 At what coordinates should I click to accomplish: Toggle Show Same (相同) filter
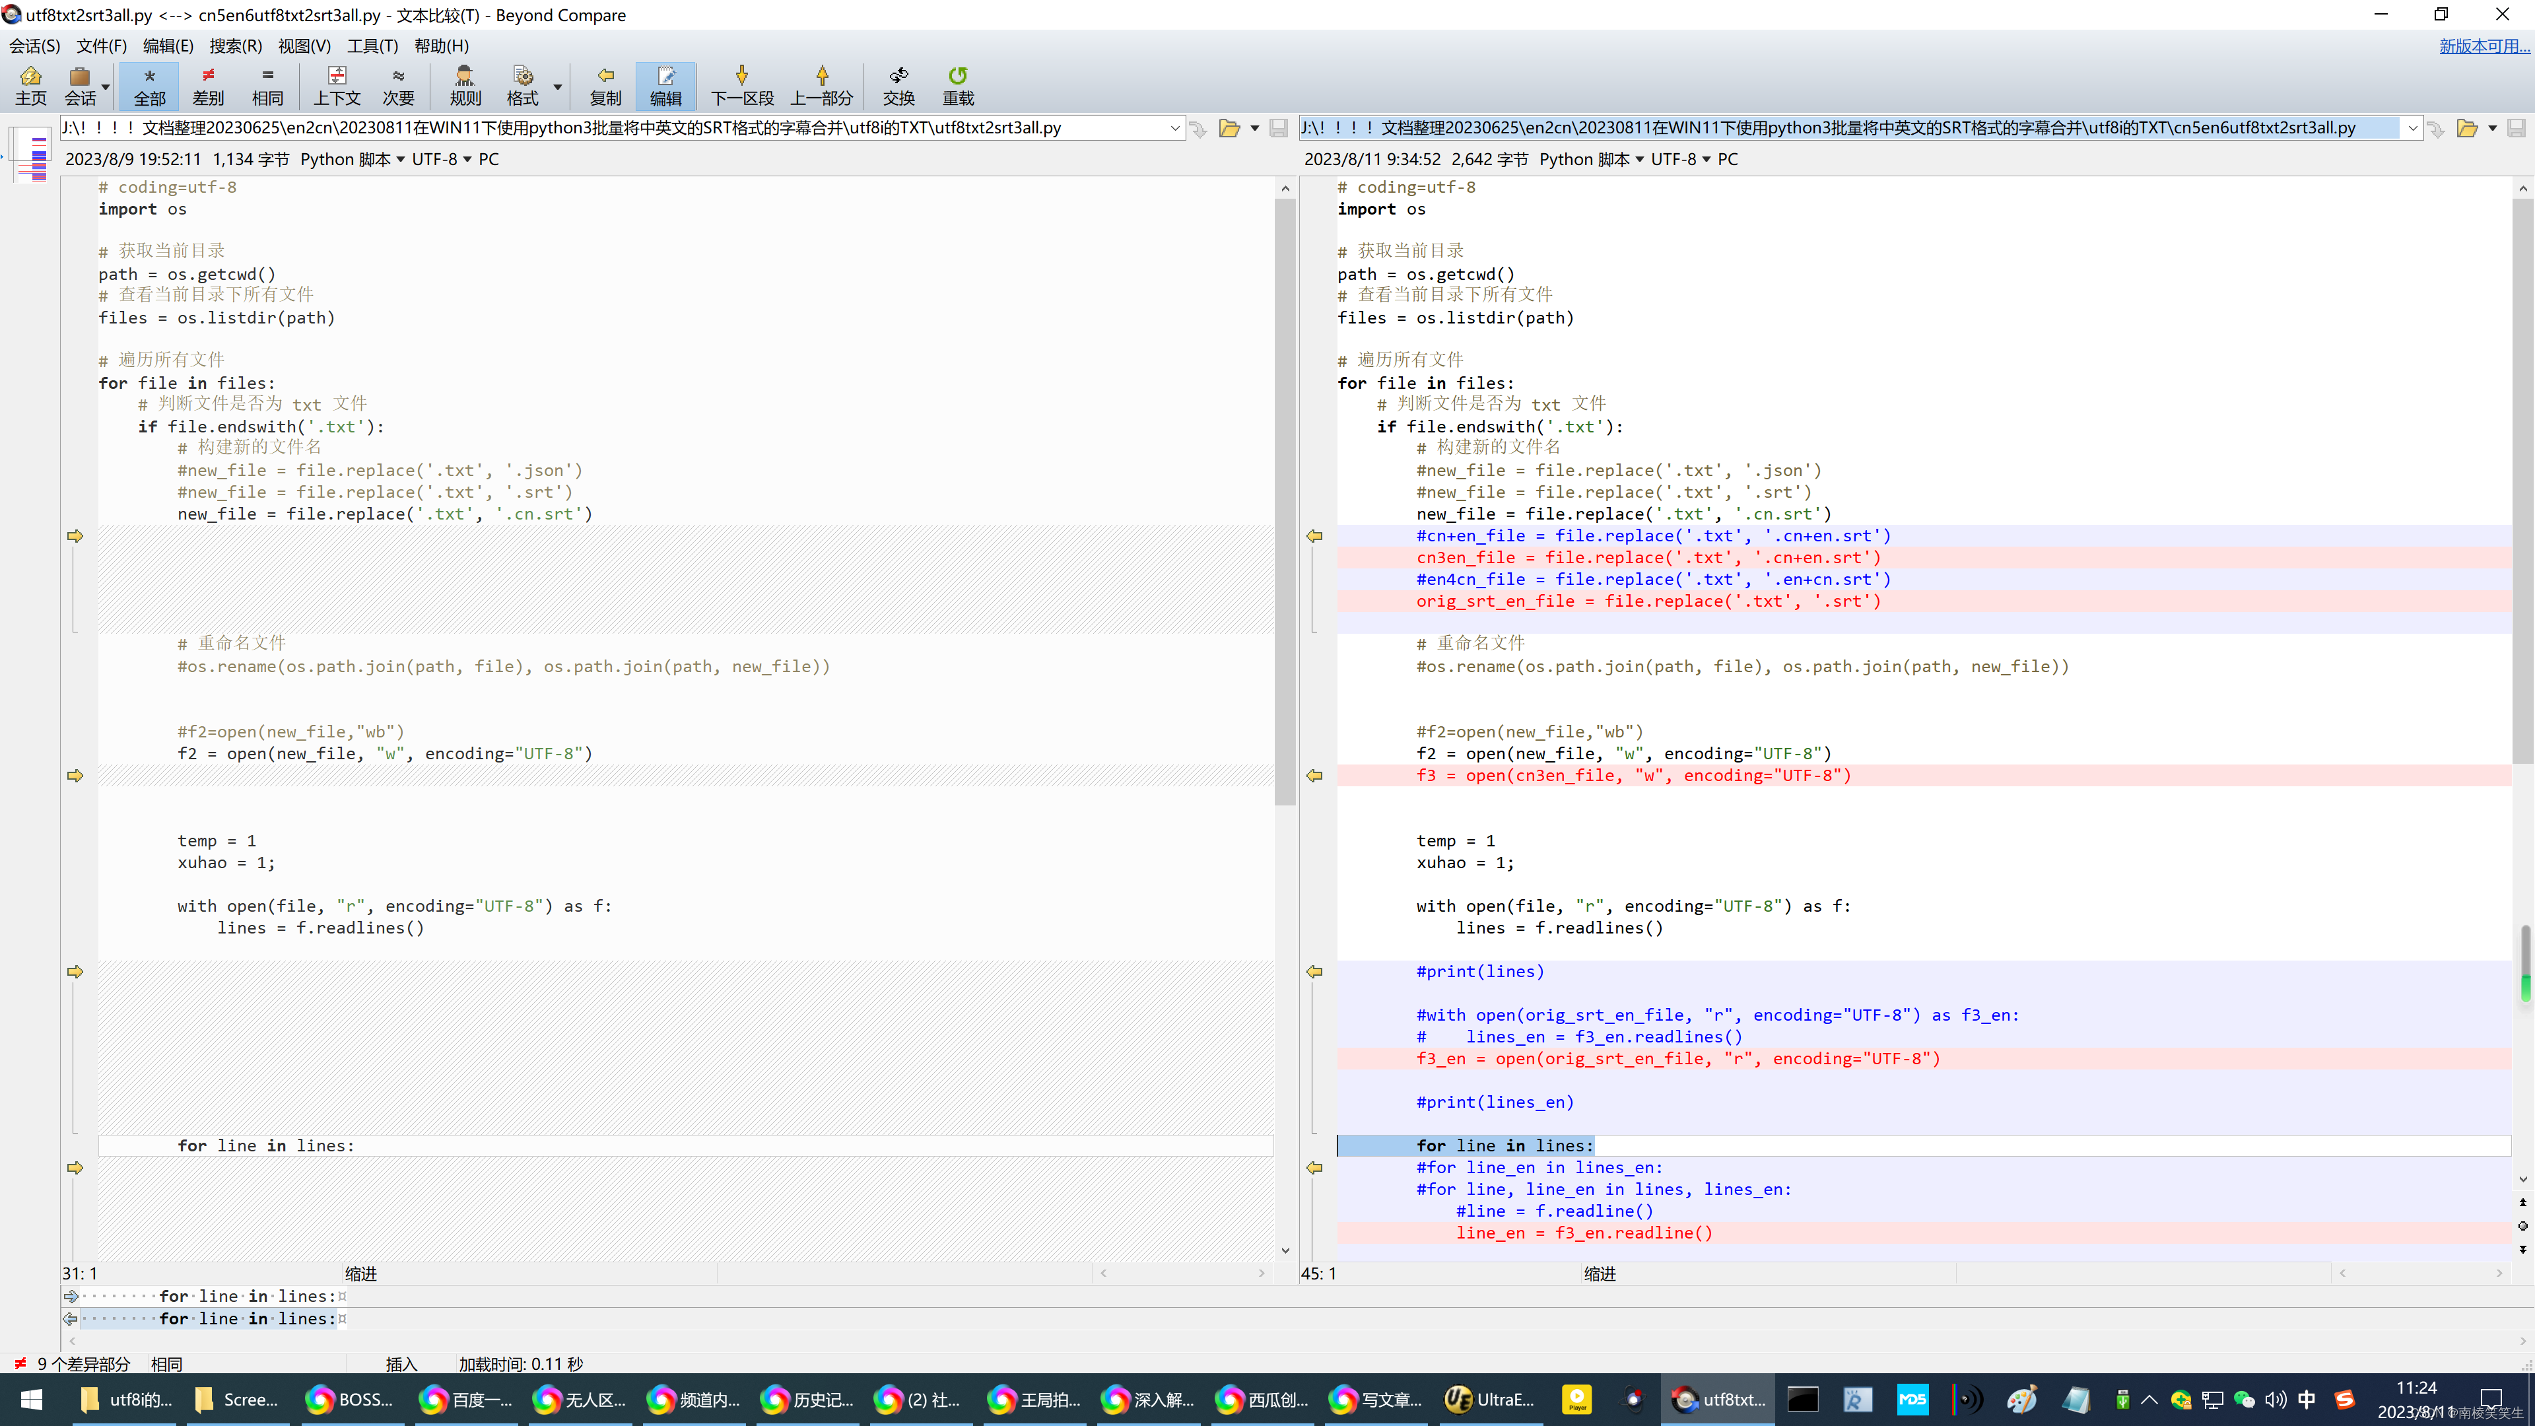[x=267, y=85]
